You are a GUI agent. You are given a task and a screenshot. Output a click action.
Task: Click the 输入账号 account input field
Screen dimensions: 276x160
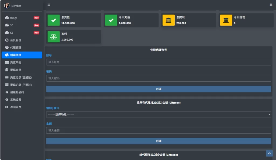[158, 62]
